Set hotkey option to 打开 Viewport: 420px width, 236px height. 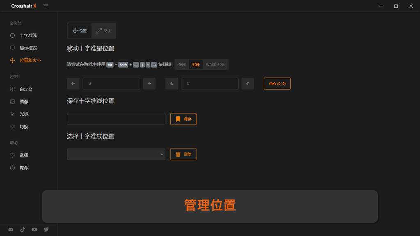click(196, 65)
